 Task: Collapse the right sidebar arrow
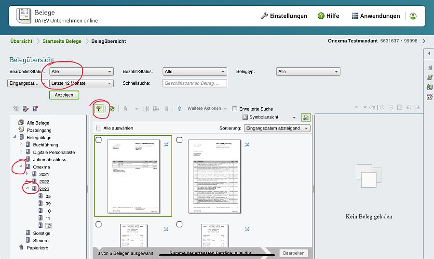[429, 53]
